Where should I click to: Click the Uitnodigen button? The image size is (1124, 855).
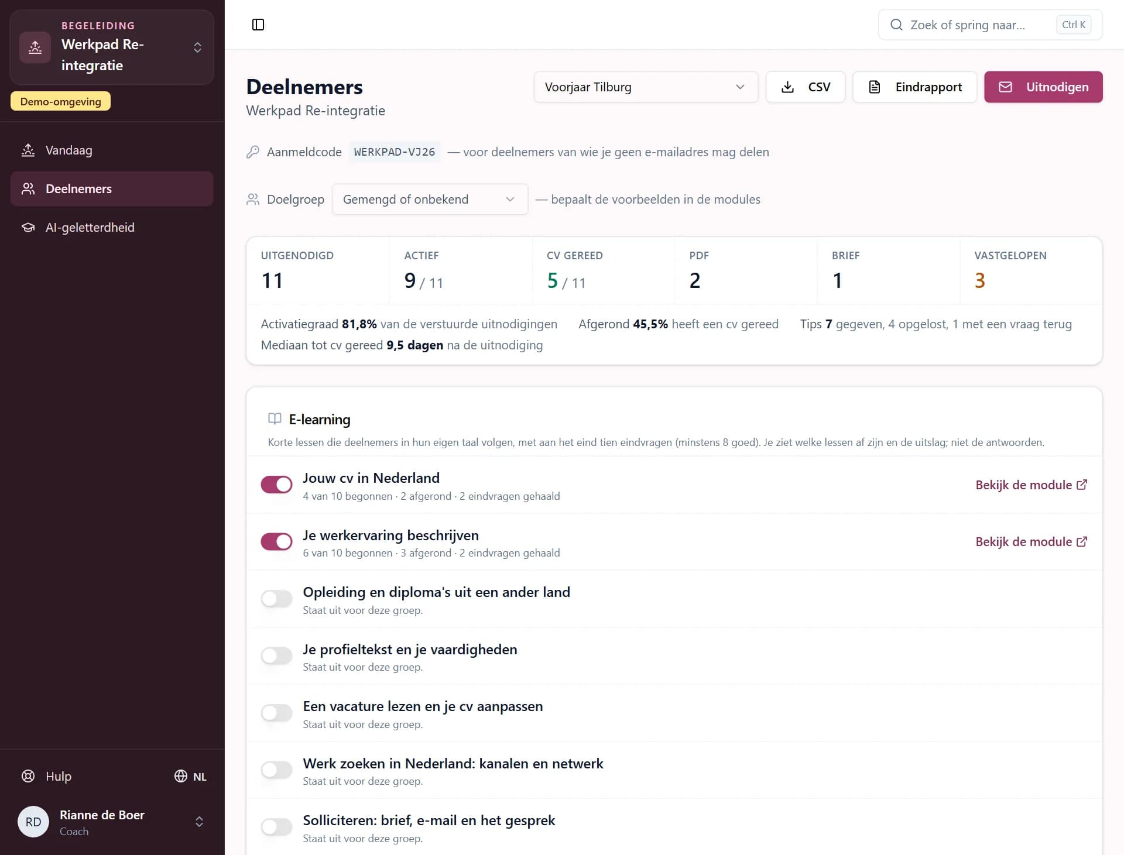coord(1043,87)
